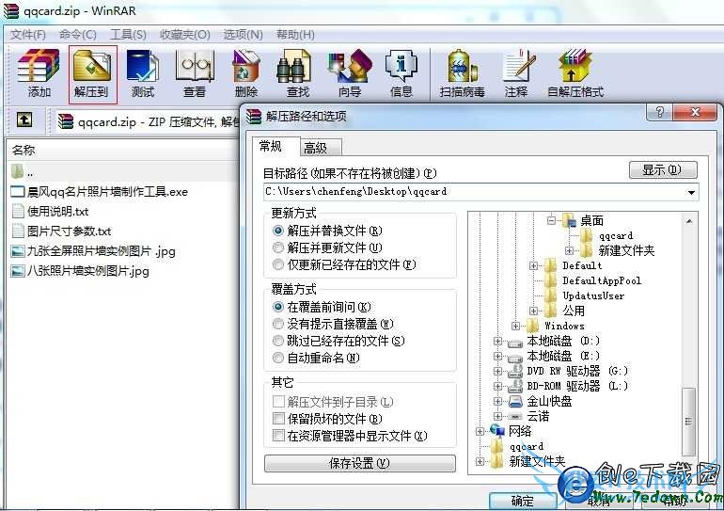This screenshot has height=511, width=724.
Task: Select 解压并替换文件 radio option
Action: [278, 230]
